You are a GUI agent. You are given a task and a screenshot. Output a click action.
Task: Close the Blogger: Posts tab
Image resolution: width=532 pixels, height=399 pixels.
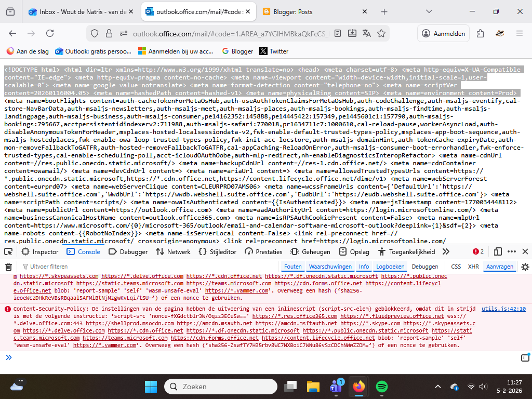[364, 12]
